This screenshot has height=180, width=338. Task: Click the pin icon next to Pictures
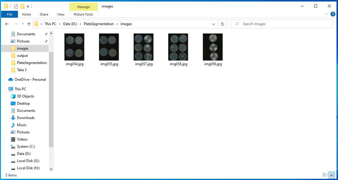(x=46, y=41)
